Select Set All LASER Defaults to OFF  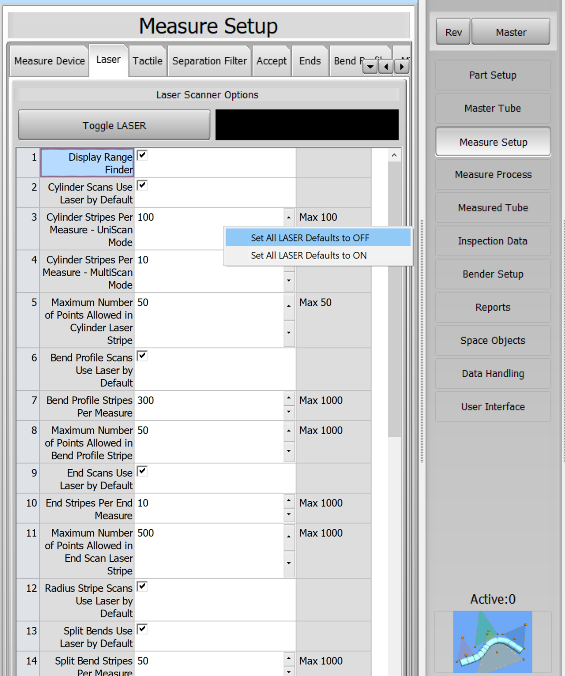coord(310,238)
